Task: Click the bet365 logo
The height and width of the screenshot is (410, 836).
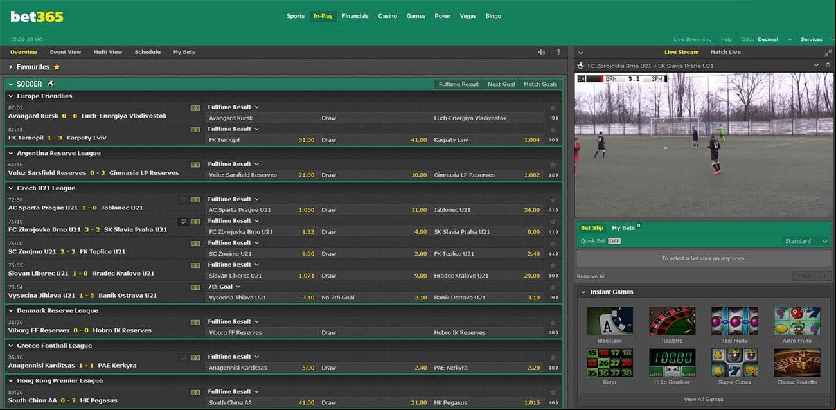Action: coord(37,16)
